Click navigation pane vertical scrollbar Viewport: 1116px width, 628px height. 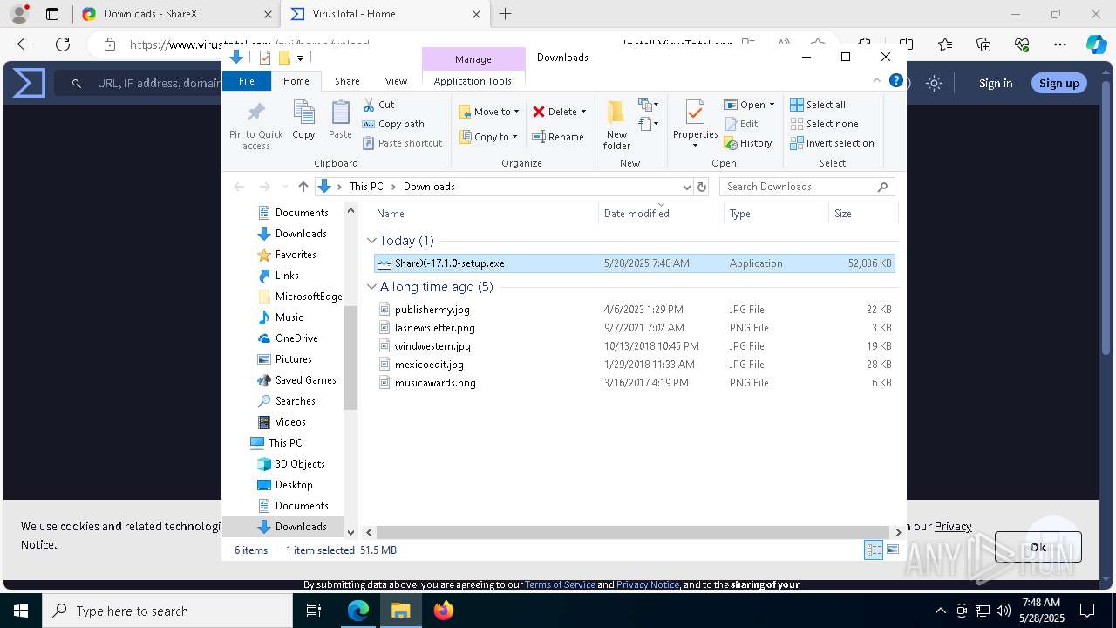(351, 358)
